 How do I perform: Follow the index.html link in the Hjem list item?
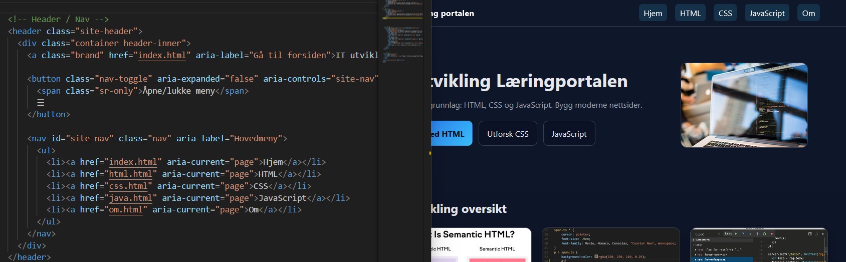coord(133,162)
